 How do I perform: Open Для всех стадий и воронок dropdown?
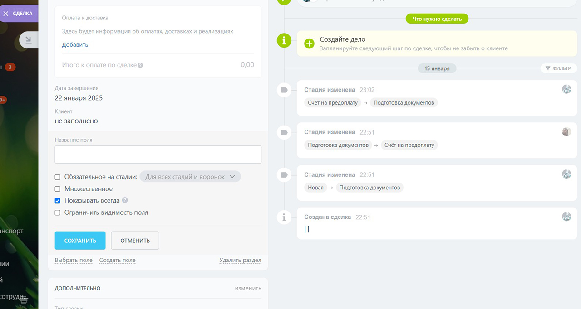pos(190,177)
